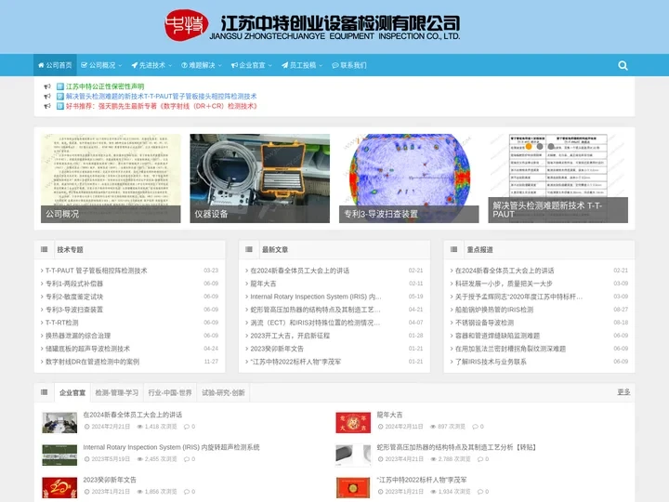
Task: Click the list icon beside 企业官宣 tab
Action: click(44, 392)
